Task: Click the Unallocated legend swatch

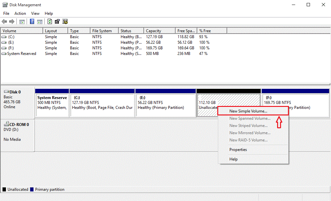Action: coord(4,189)
